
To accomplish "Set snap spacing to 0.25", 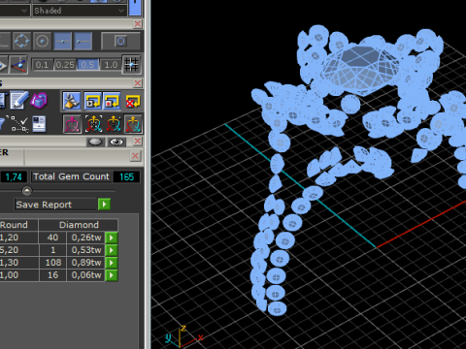I will point(65,65).
